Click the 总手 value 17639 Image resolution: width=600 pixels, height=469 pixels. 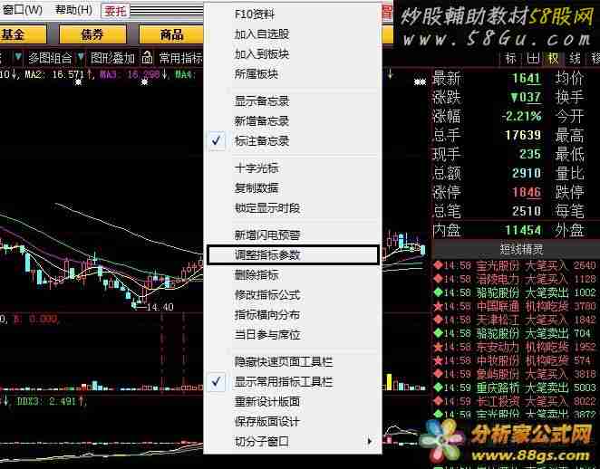[523, 135]
